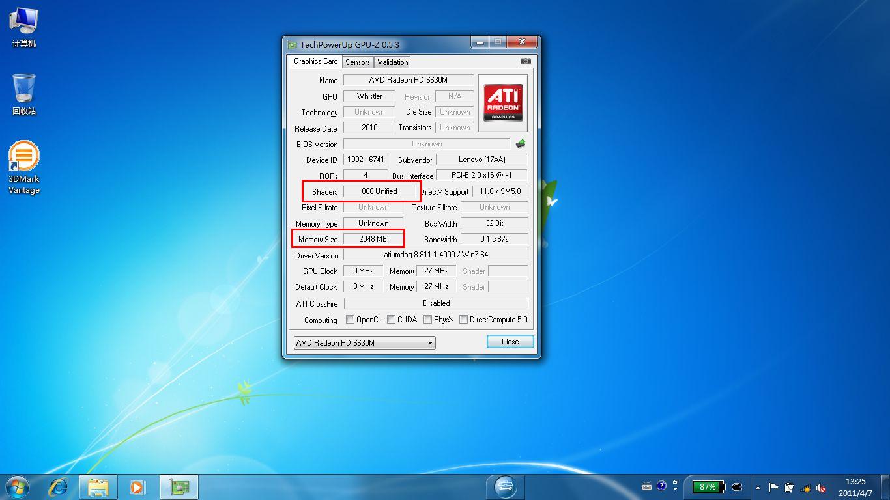The image size is (890, 500).
Task: Enable the OpenCL checkbox
Action: (x=350, y=320)
